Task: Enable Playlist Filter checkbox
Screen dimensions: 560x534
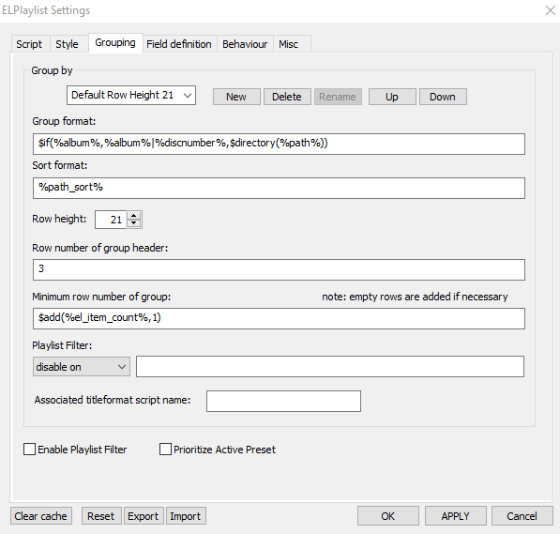Action: [29, 450]
